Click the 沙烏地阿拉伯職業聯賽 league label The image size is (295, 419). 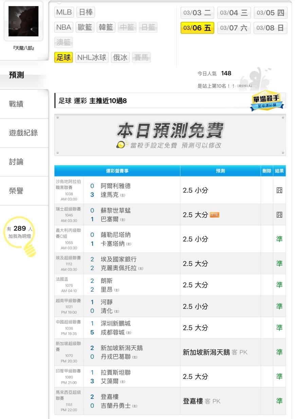click(x=68, y=184)
